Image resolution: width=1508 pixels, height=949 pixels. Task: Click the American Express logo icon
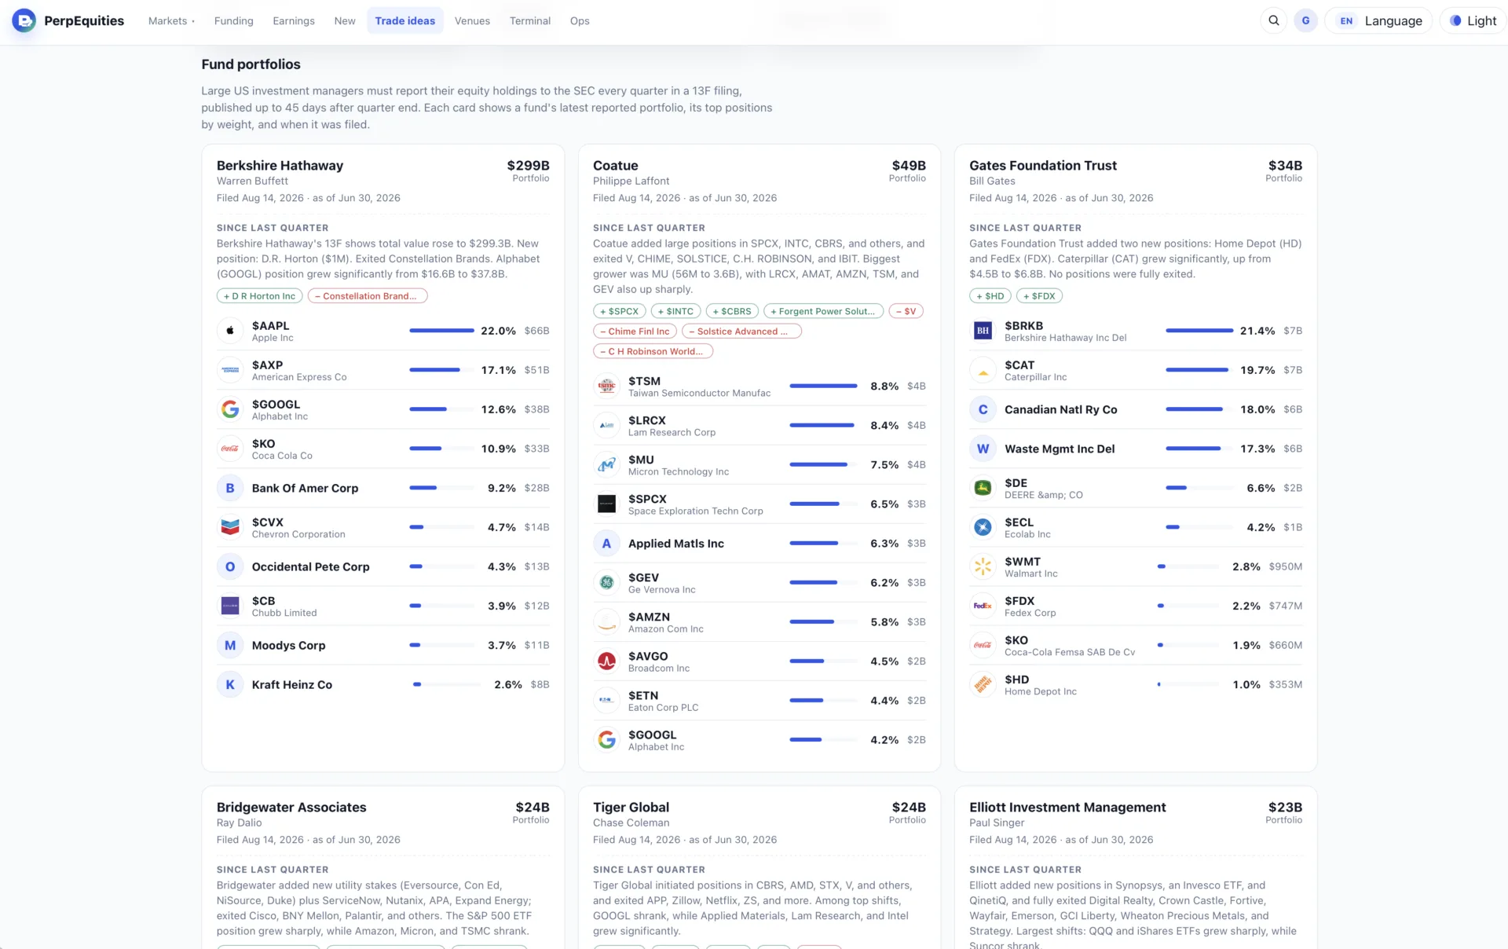point(230,370)
